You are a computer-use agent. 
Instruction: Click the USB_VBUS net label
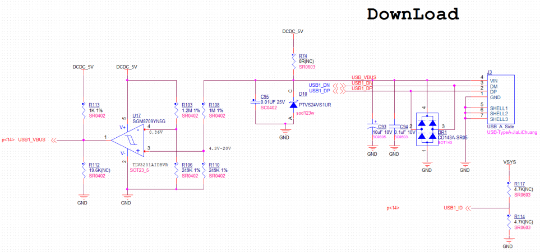point(364,77)
